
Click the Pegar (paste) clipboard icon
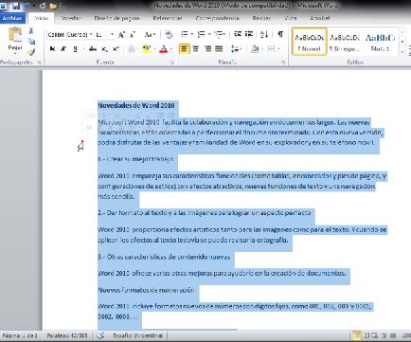pos(15,34)
